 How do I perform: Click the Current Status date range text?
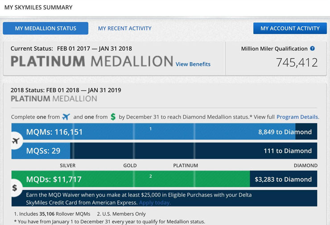click(94, 49)
